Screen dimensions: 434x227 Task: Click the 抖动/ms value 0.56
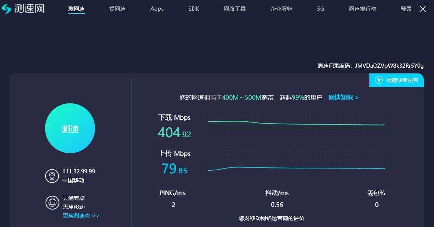[277, 205]
